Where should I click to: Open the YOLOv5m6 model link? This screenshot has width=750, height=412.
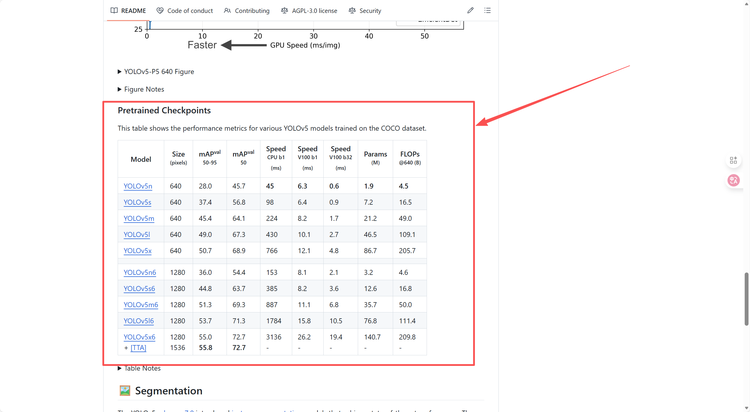pyautogui.click(x=141, y=305)
